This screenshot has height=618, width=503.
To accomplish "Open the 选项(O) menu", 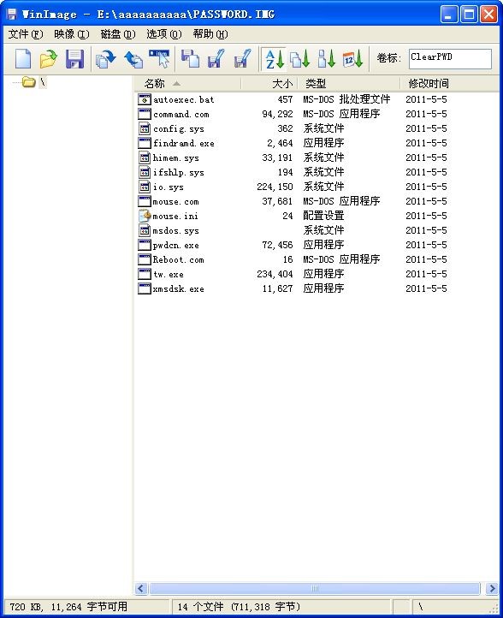I will click(x=164, y=34).
